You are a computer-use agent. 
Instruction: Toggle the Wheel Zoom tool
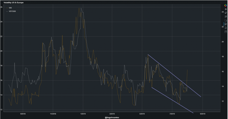coord(226,24)
